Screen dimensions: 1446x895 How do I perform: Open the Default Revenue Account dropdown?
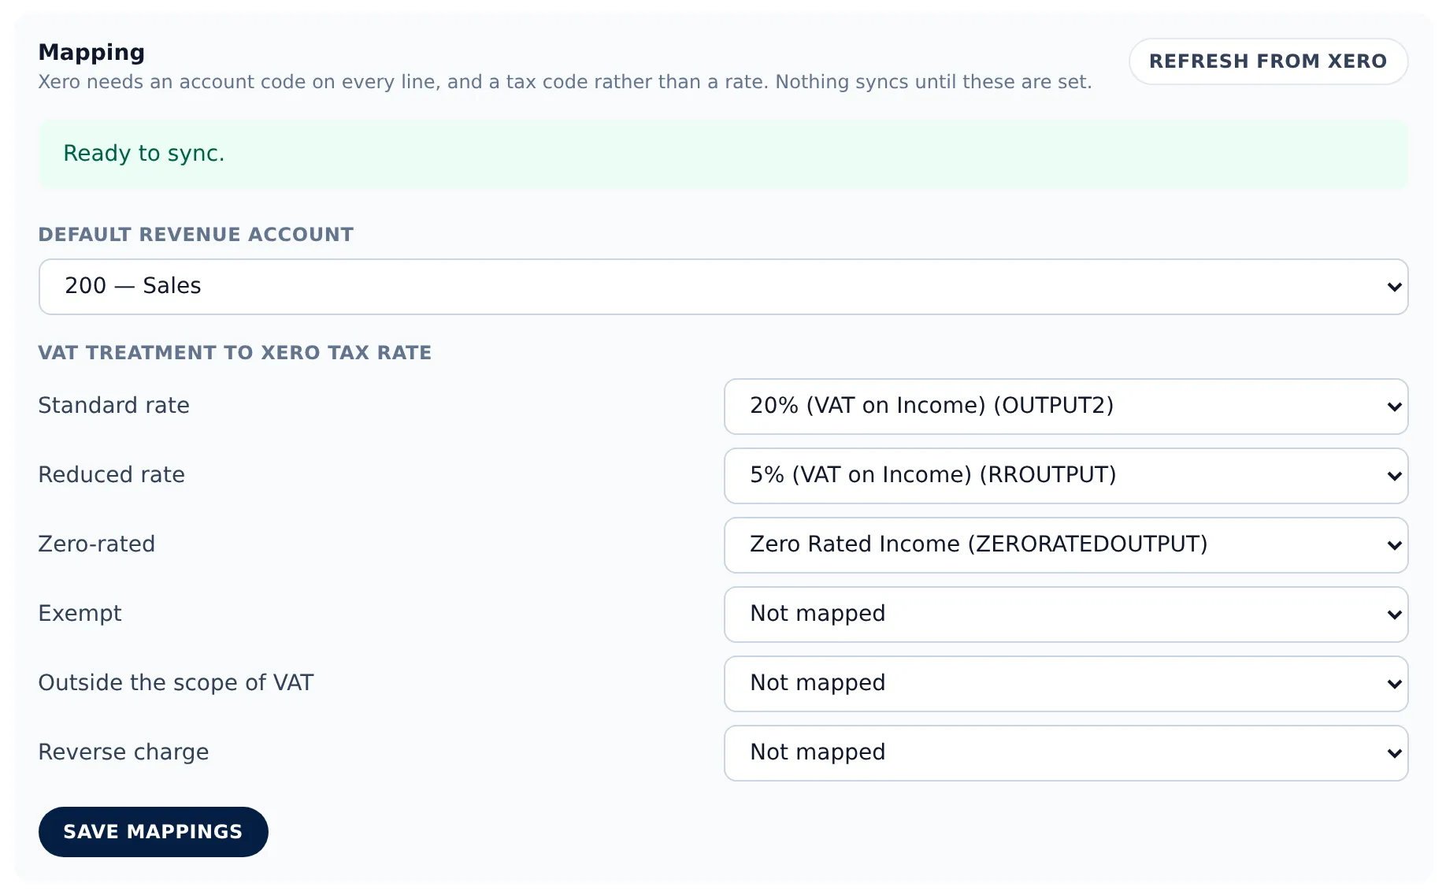[x=723, y=287]
